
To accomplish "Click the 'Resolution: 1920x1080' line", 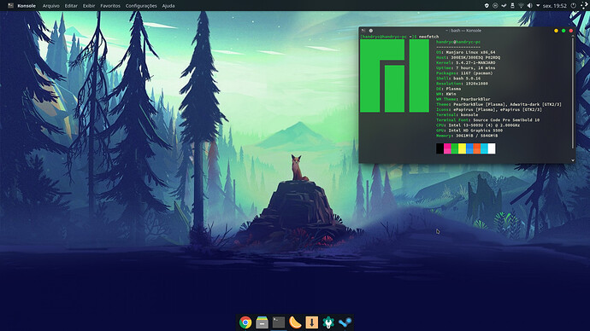I will point(462,84).
